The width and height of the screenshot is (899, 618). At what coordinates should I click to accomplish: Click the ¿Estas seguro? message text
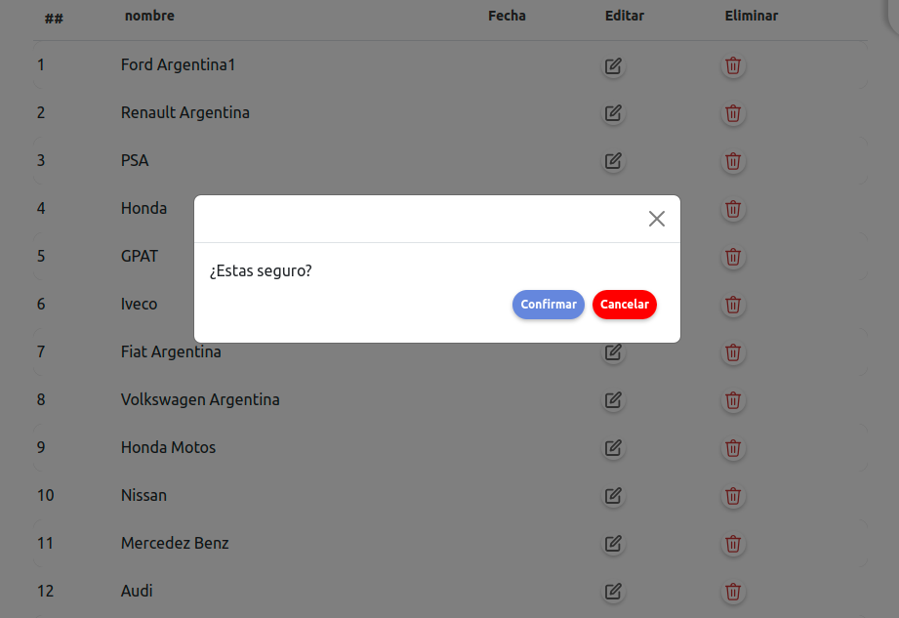pyautogui.click(x=261, y=270)
